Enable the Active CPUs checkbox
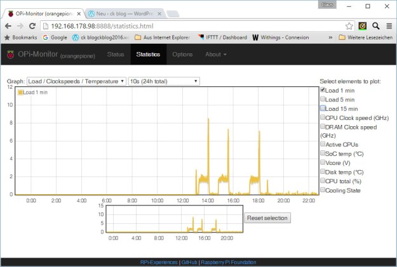This screenshot has width=397, height=267. point(323,143)
